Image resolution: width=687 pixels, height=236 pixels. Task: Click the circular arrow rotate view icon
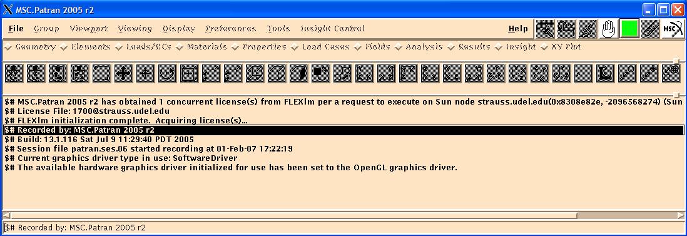[167, 73]
